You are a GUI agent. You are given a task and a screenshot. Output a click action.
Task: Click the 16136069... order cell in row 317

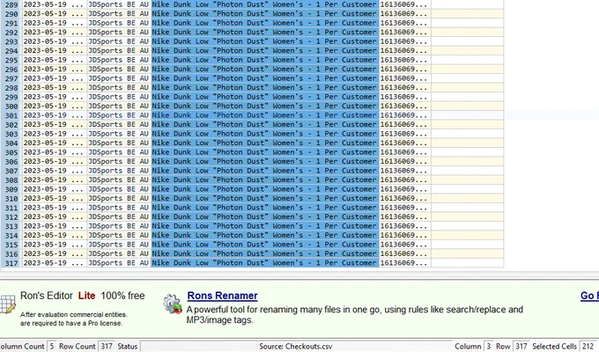405,263
